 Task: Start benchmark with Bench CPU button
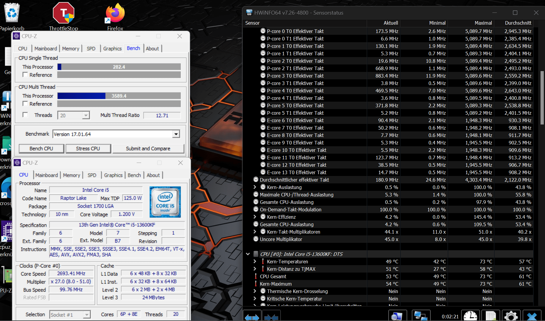click(41, 148)
